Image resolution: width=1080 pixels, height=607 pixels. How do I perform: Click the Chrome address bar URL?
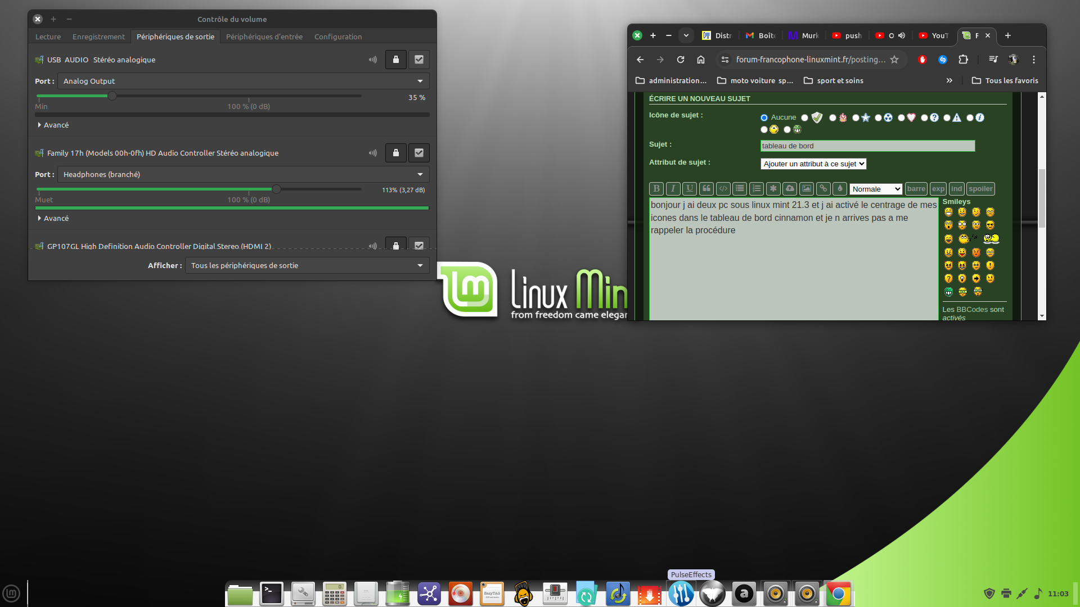coord(810,60)
